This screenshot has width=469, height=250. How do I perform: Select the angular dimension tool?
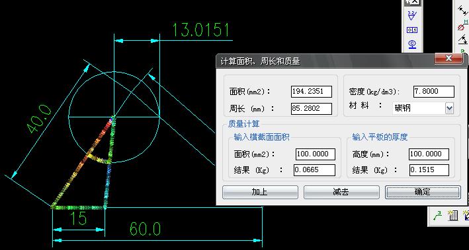pyautogui.click(x=462, y=40)
